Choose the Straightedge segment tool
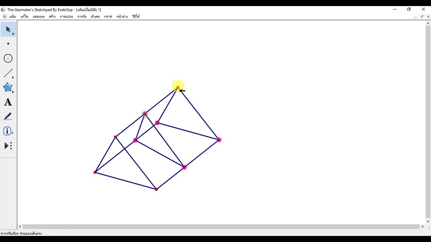This screenshot has height=242, width=431. point(8,73)
